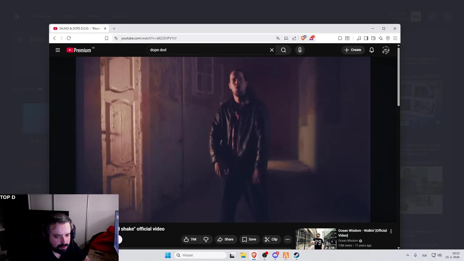The width and height of the screenshot is (464, 261).
Task: Open options for Ocean Wisdom suggested video
Action: [x=391, y=231]
